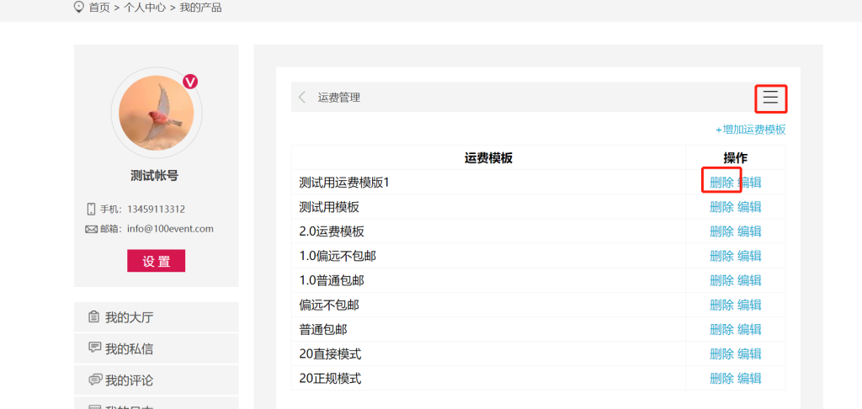Viewport: 862px width, 409px height.
Task: Open 我的产品 in the breadcrumb
Action: click(x=200, y=8)
